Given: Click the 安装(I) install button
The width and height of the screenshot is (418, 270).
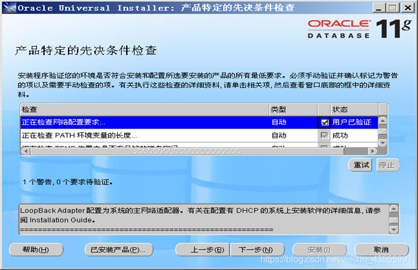Looking at the screenshot, I should click(319, 250).
